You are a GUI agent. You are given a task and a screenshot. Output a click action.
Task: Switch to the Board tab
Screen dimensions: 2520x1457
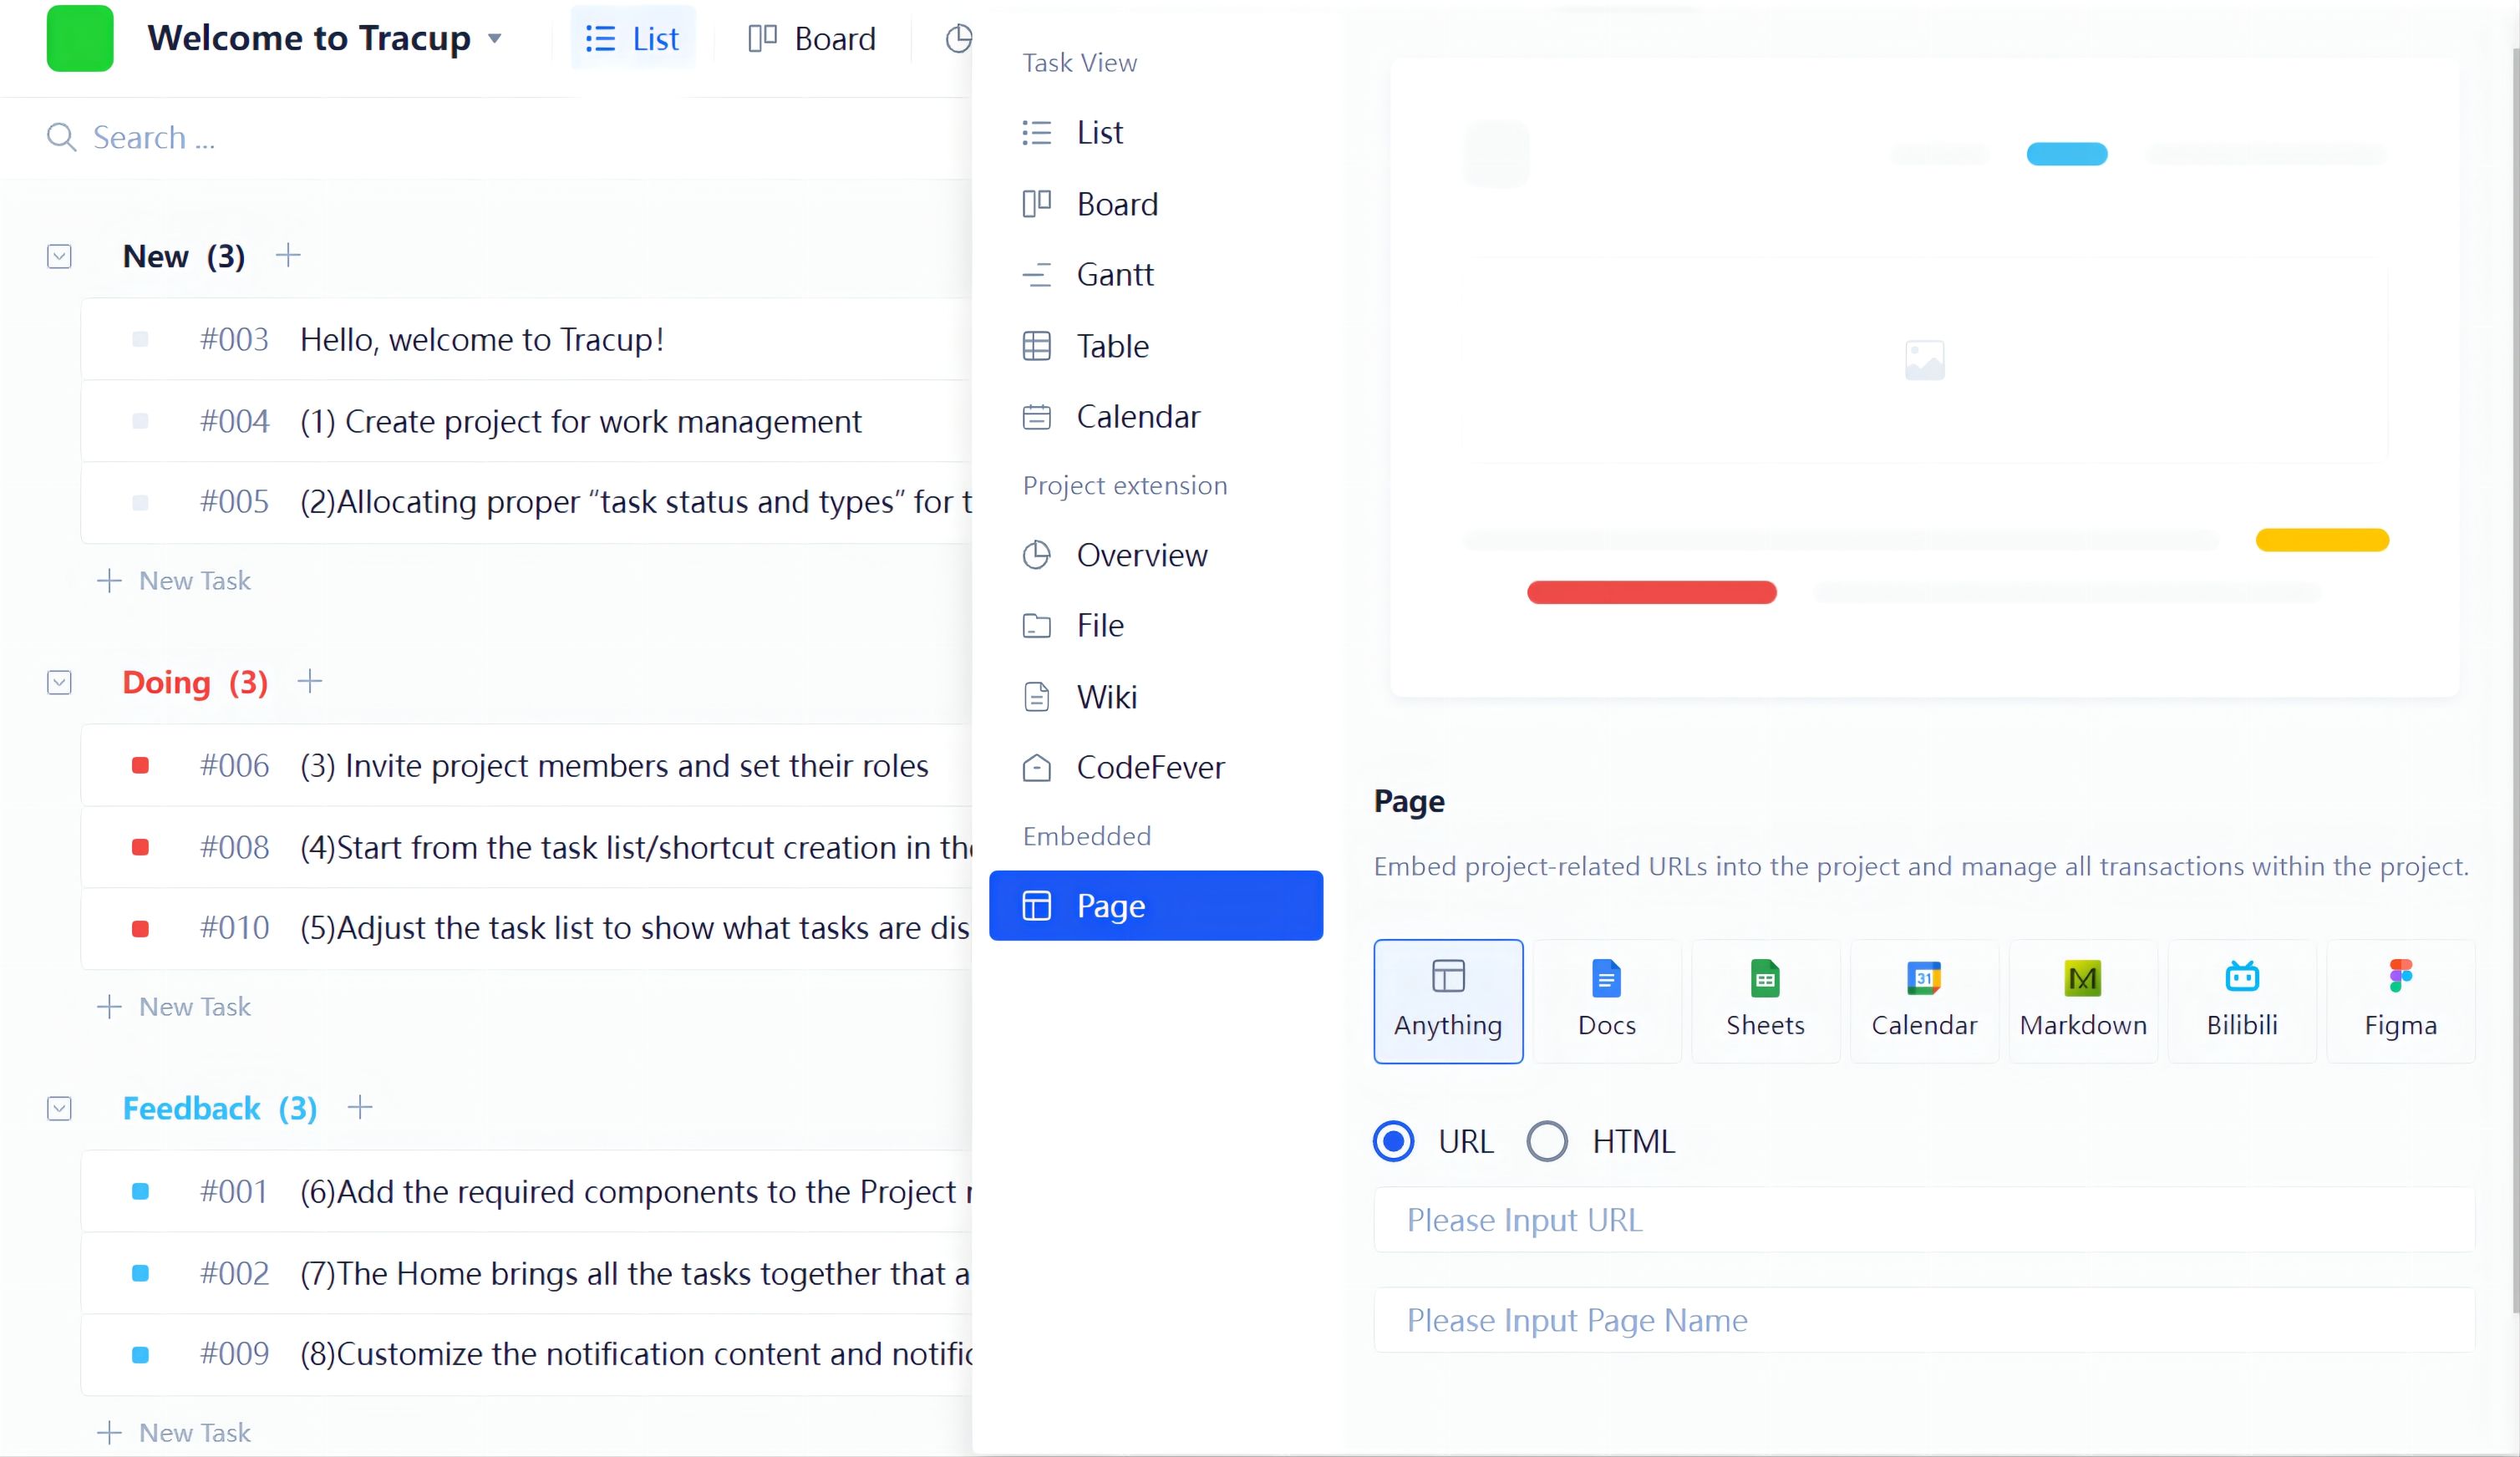coord(812,39)
